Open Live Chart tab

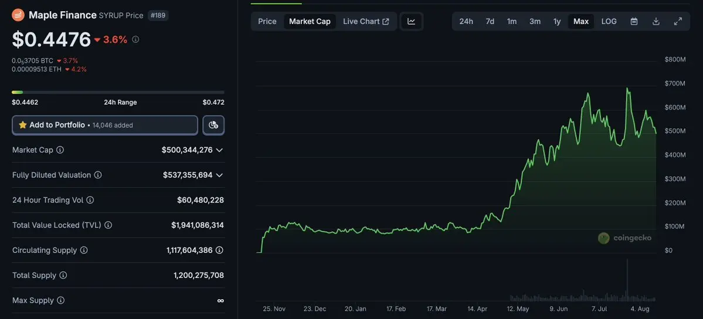(x=366, y=22)
